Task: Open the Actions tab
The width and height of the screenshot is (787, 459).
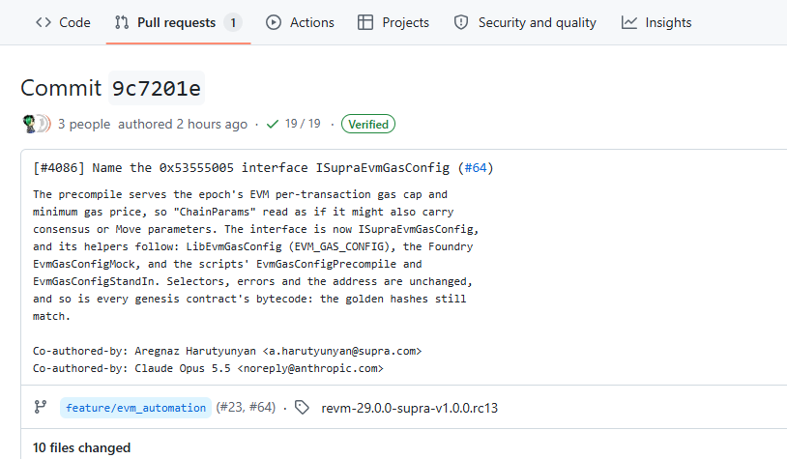Action: (x=300, y=22)
